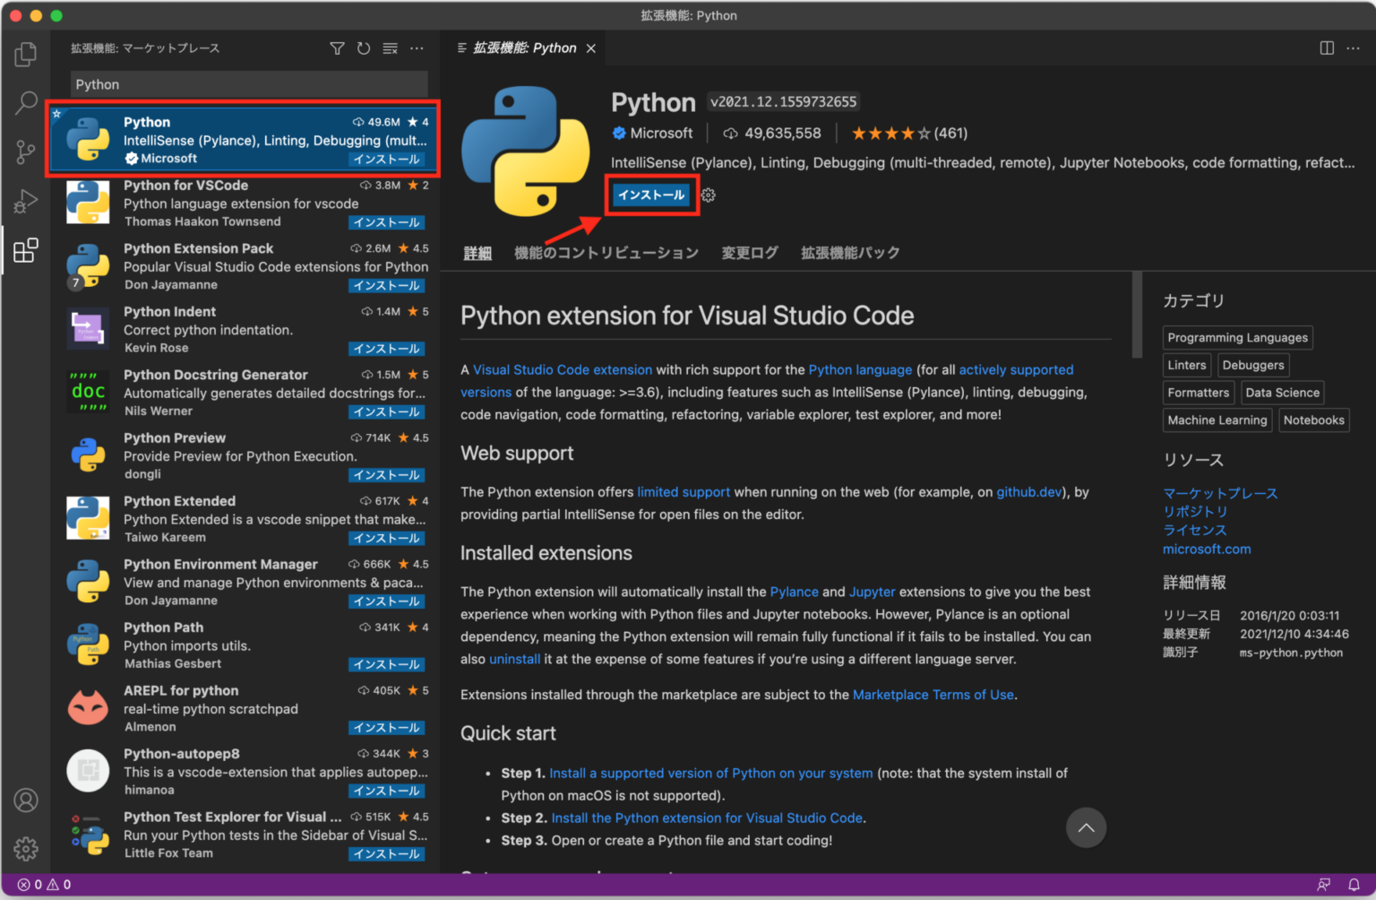Open the Pylance extension link
The image size is (1376, 900).
tap(794, 592)
